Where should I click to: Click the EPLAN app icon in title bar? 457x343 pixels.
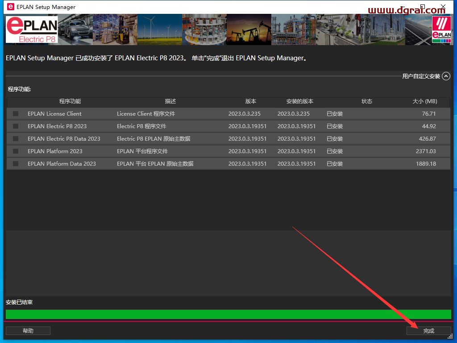click(11, 7)
